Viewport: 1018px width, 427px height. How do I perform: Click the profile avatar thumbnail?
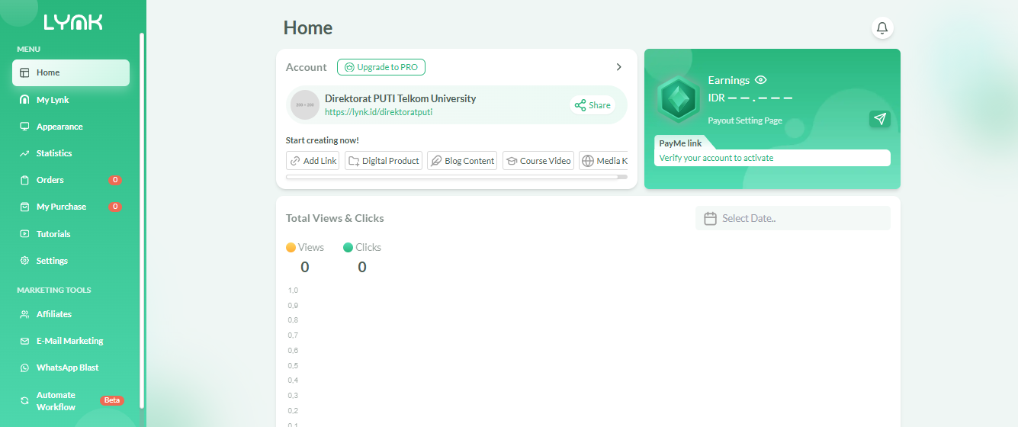(305, 104)
